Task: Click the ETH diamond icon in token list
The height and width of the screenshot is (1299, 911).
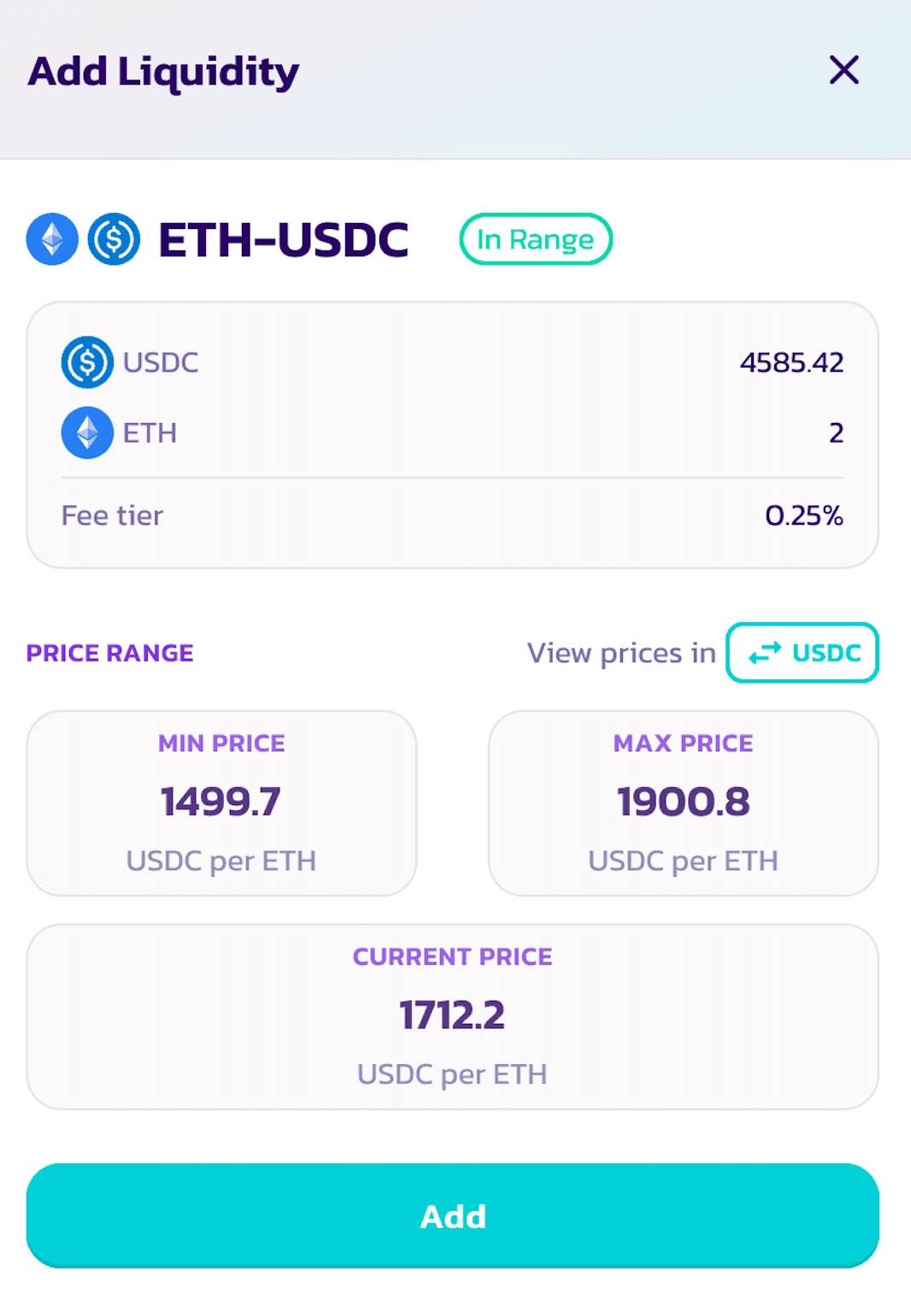Action: [x=87, y=432]
